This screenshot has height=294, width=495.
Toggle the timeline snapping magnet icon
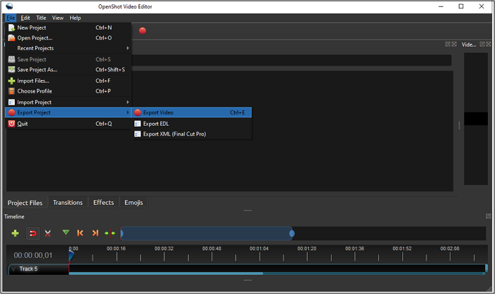(x=33, y=233)
